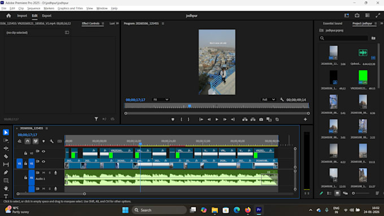Switch to Effect Controls tab
The height and width of the screenshot is (216, 384).
[90, 24]
